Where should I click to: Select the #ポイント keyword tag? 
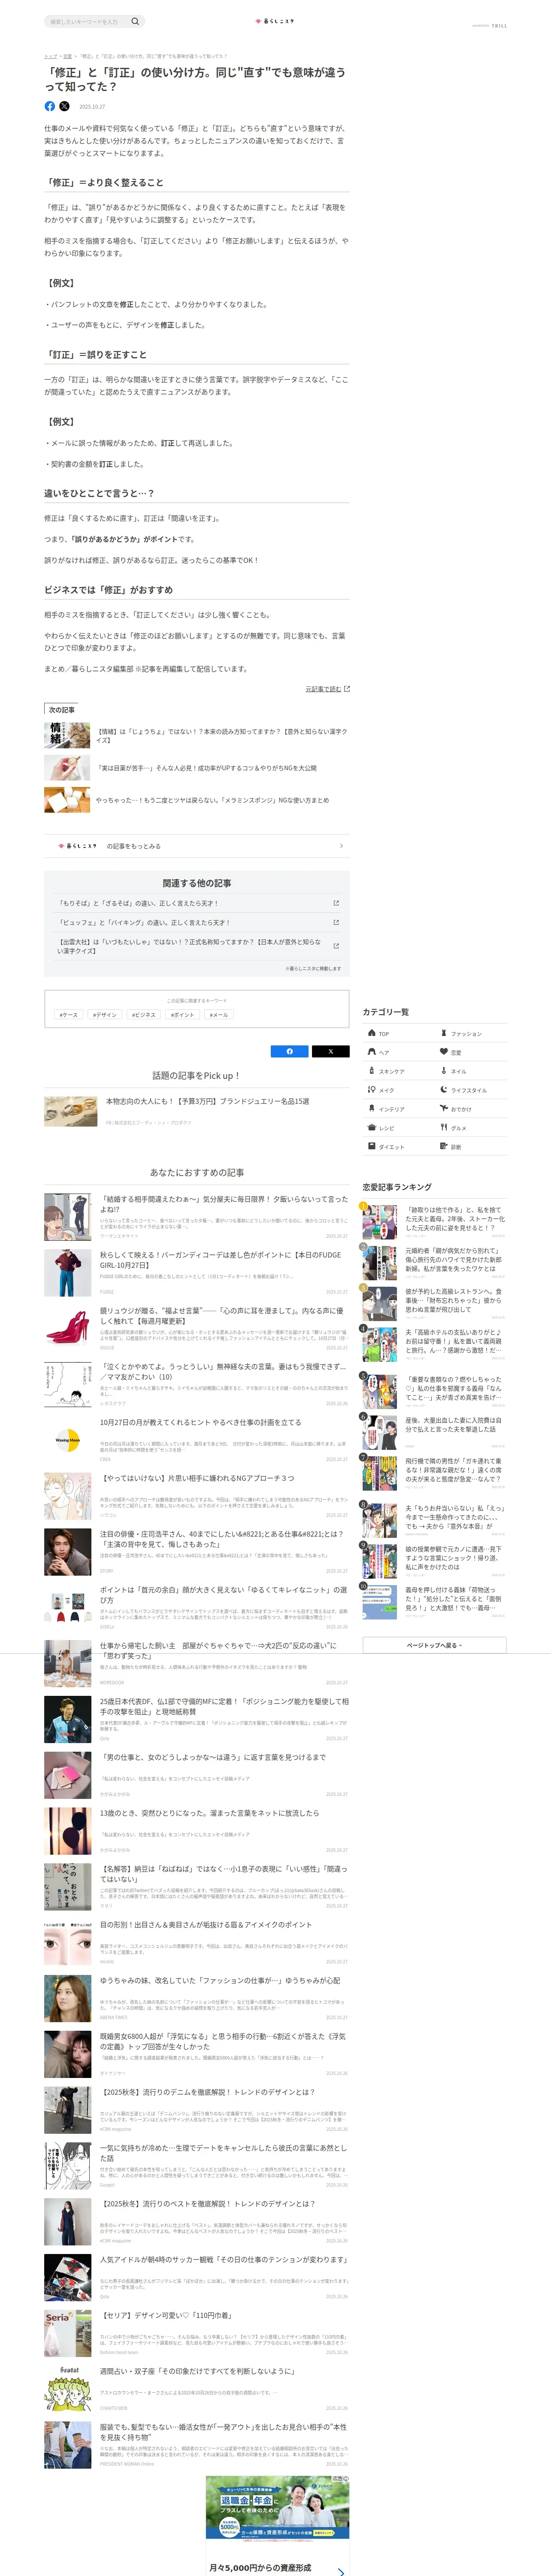[x=183, y=1015]
